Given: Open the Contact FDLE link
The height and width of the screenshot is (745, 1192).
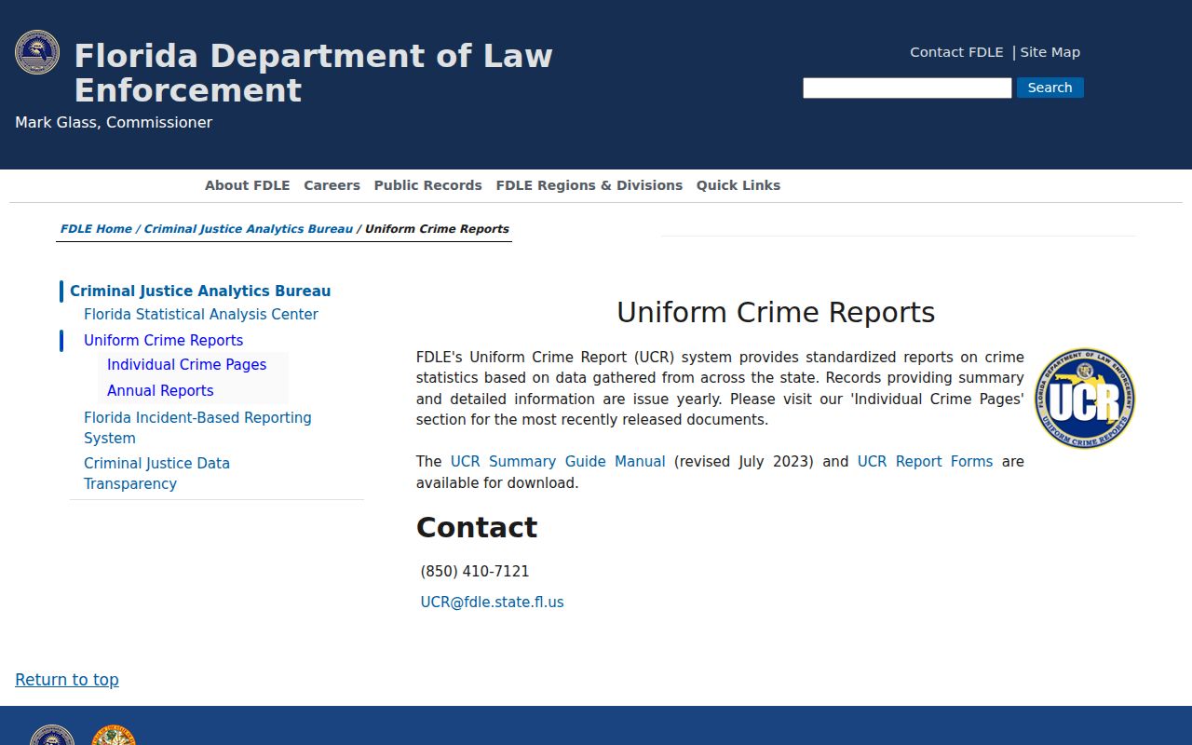Looking at the screenshot, I should coord(956,52).
